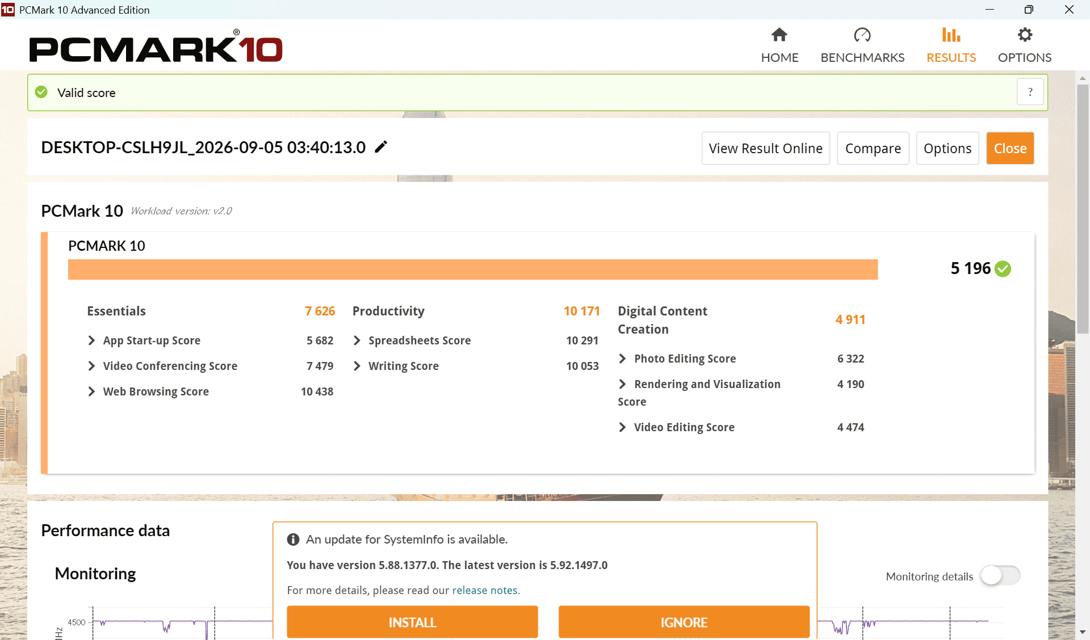Expand App Start-up Score details
Image resolution: width=1090 pixels, height=640 pixels.
[91, 340]
